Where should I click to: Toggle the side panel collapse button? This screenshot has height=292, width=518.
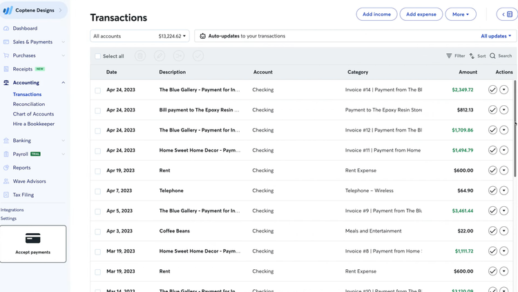507,15
